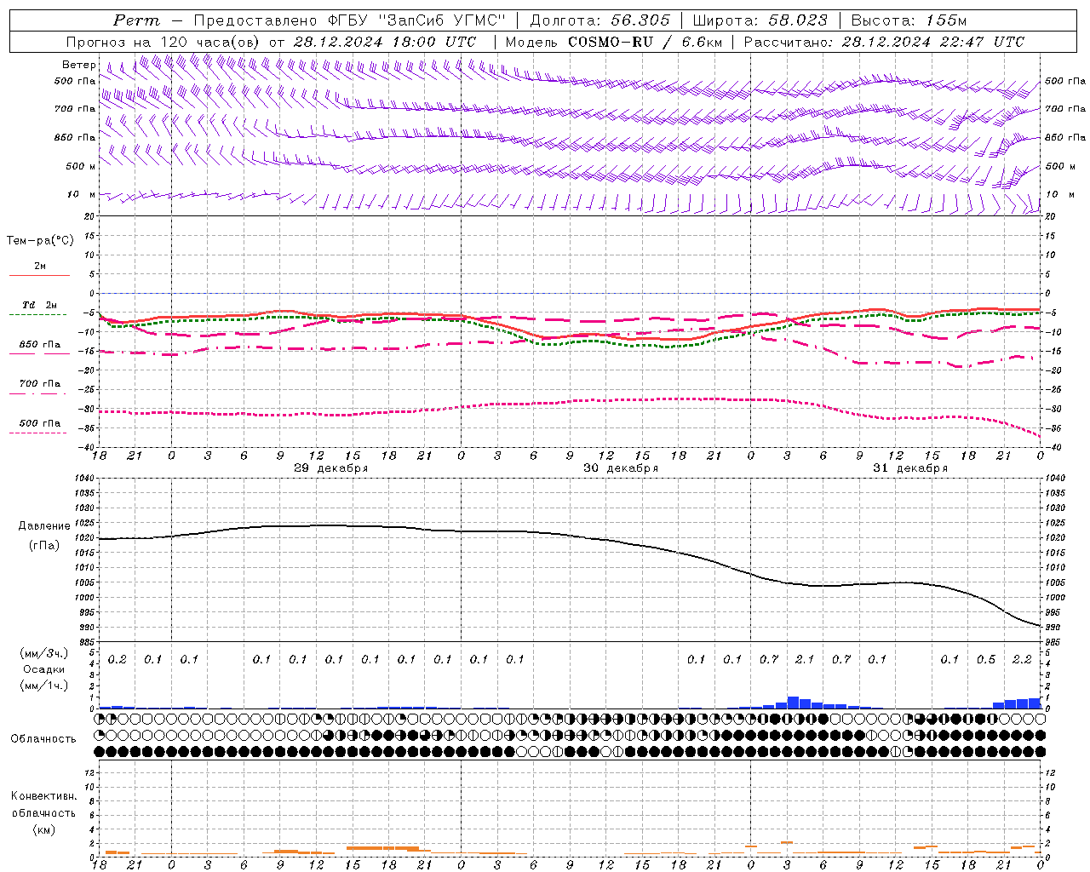The height and width of the screenshot is (872, 1090).
Task: Click "500 гПа" in the temperature legend
Action: (39, 423)
